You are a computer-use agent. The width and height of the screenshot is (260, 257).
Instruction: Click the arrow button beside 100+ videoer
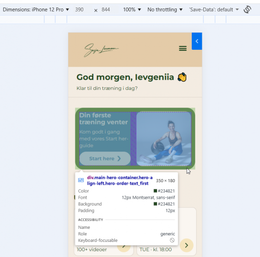[x=123, y=248]
